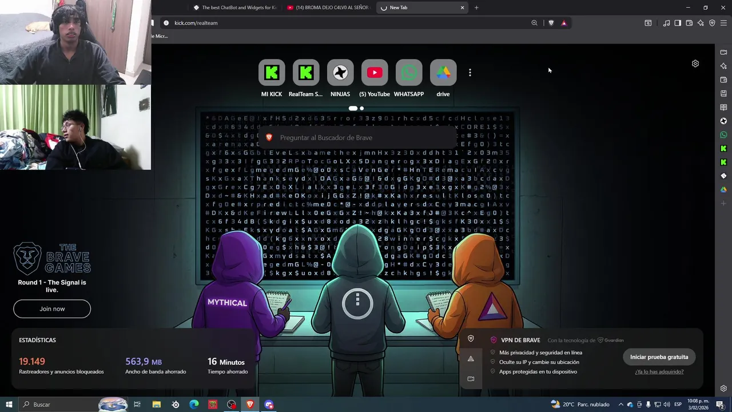Open first Kick shortcut in sidebar

coord(723,148)
